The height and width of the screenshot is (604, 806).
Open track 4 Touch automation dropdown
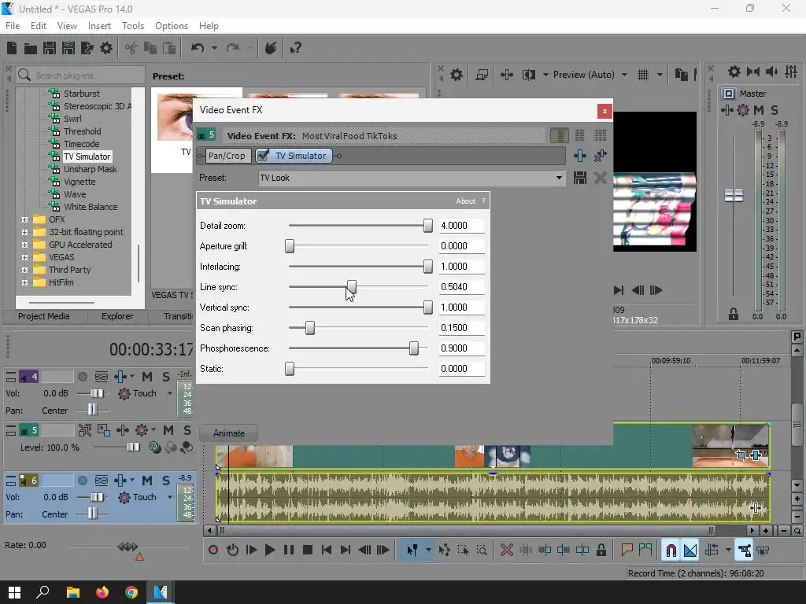pos(170,393)
